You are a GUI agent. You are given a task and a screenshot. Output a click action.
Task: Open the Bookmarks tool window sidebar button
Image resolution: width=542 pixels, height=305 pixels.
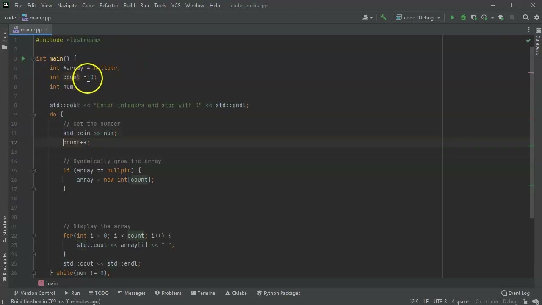(5, 268)
